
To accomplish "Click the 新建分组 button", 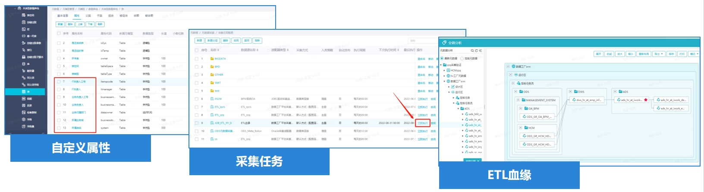I will point(212,41).
